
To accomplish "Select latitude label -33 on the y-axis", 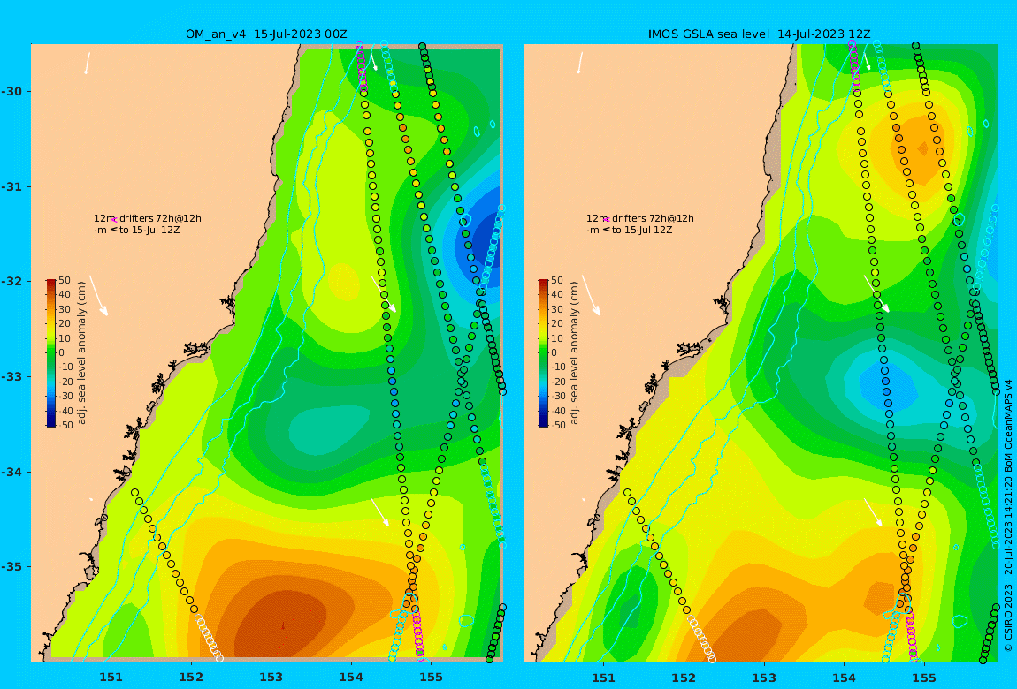I will pyautogui.click(x=11, y=376).
